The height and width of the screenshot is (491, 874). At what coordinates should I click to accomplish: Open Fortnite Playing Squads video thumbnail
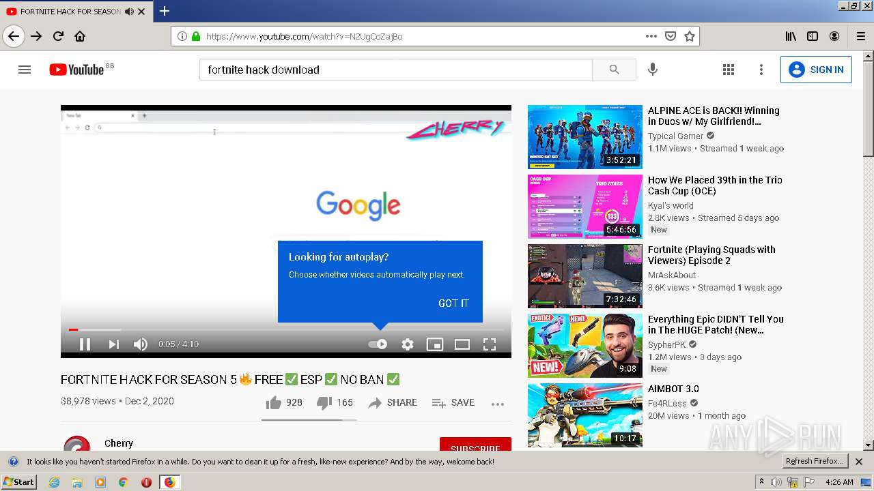tap(585, 276)
